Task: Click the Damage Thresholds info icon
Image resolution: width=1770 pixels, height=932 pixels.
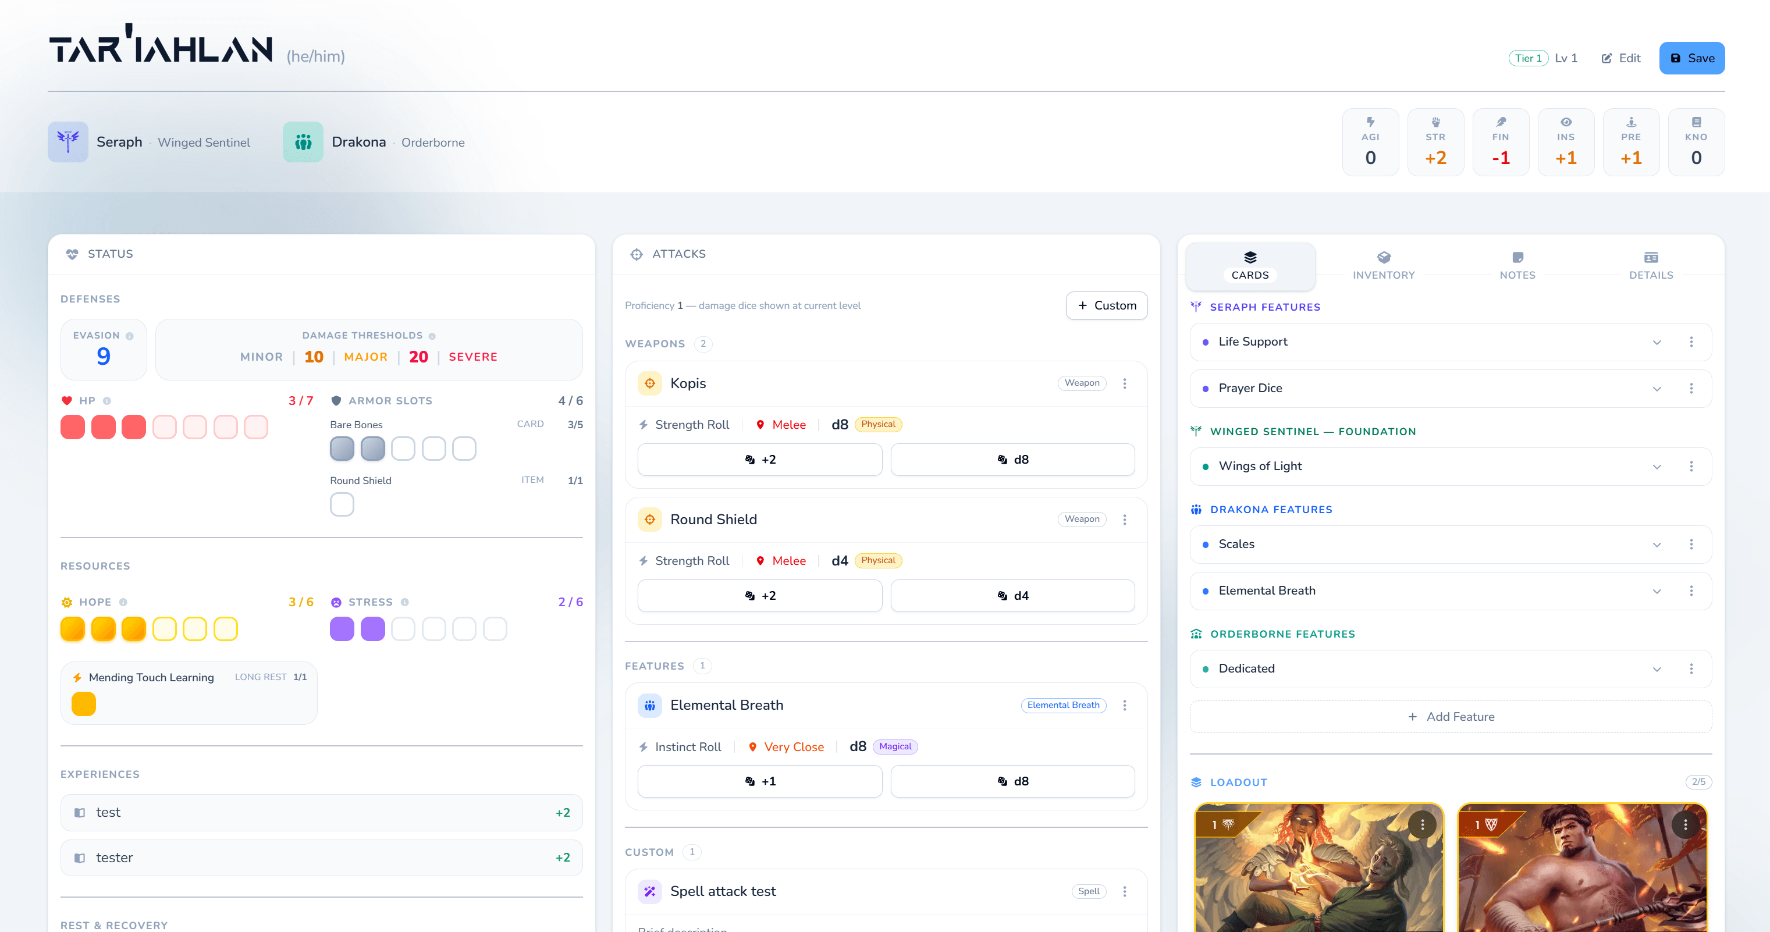Action: click(x=432, y=336)
